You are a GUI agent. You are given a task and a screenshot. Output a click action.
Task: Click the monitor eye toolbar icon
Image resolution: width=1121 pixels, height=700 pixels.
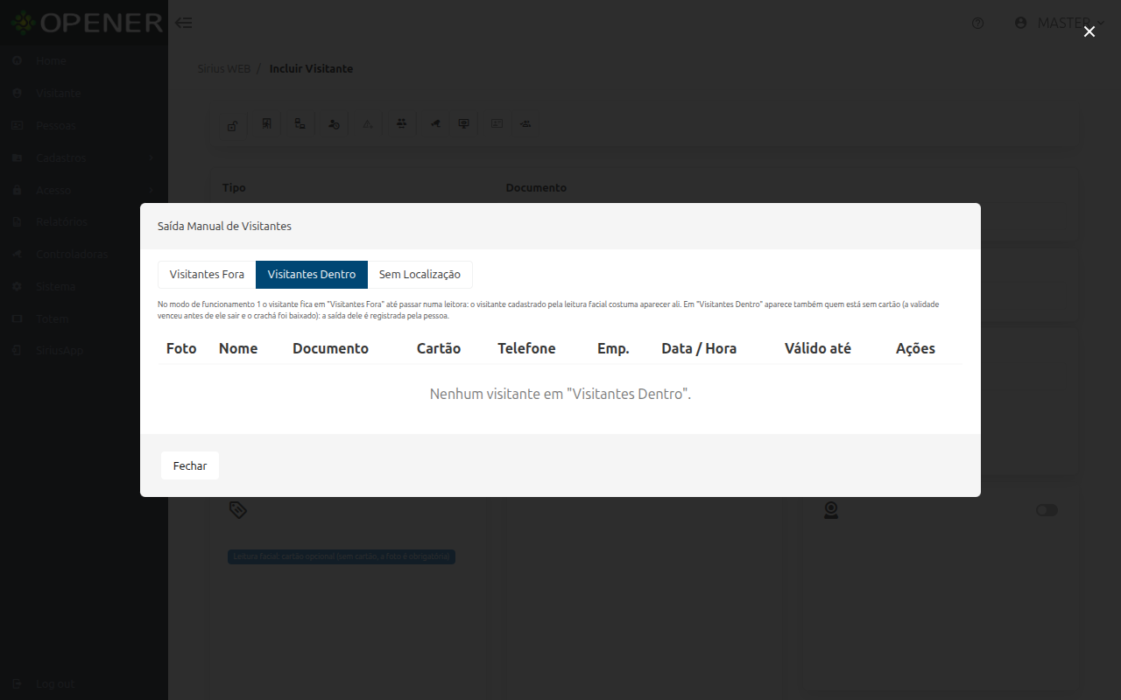tap(464, 123)
